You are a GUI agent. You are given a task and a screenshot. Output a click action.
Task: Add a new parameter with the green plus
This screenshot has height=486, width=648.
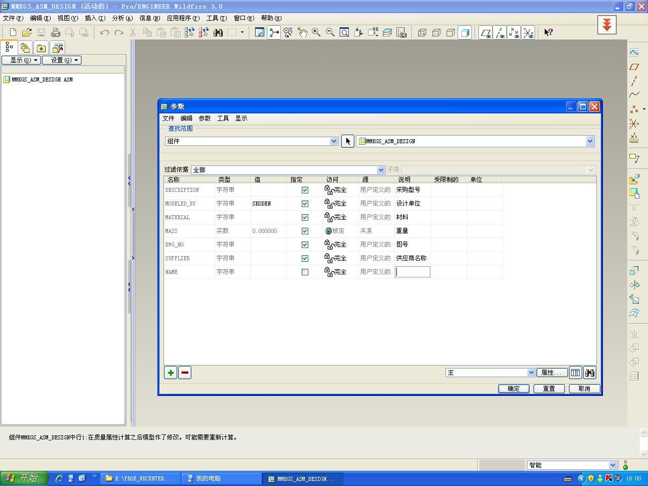click(x=171, y=373)
